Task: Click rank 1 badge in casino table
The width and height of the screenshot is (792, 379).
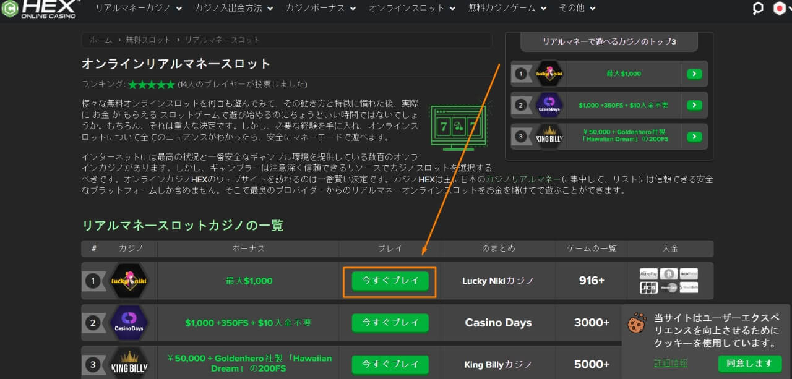Action: coord(93,281)
